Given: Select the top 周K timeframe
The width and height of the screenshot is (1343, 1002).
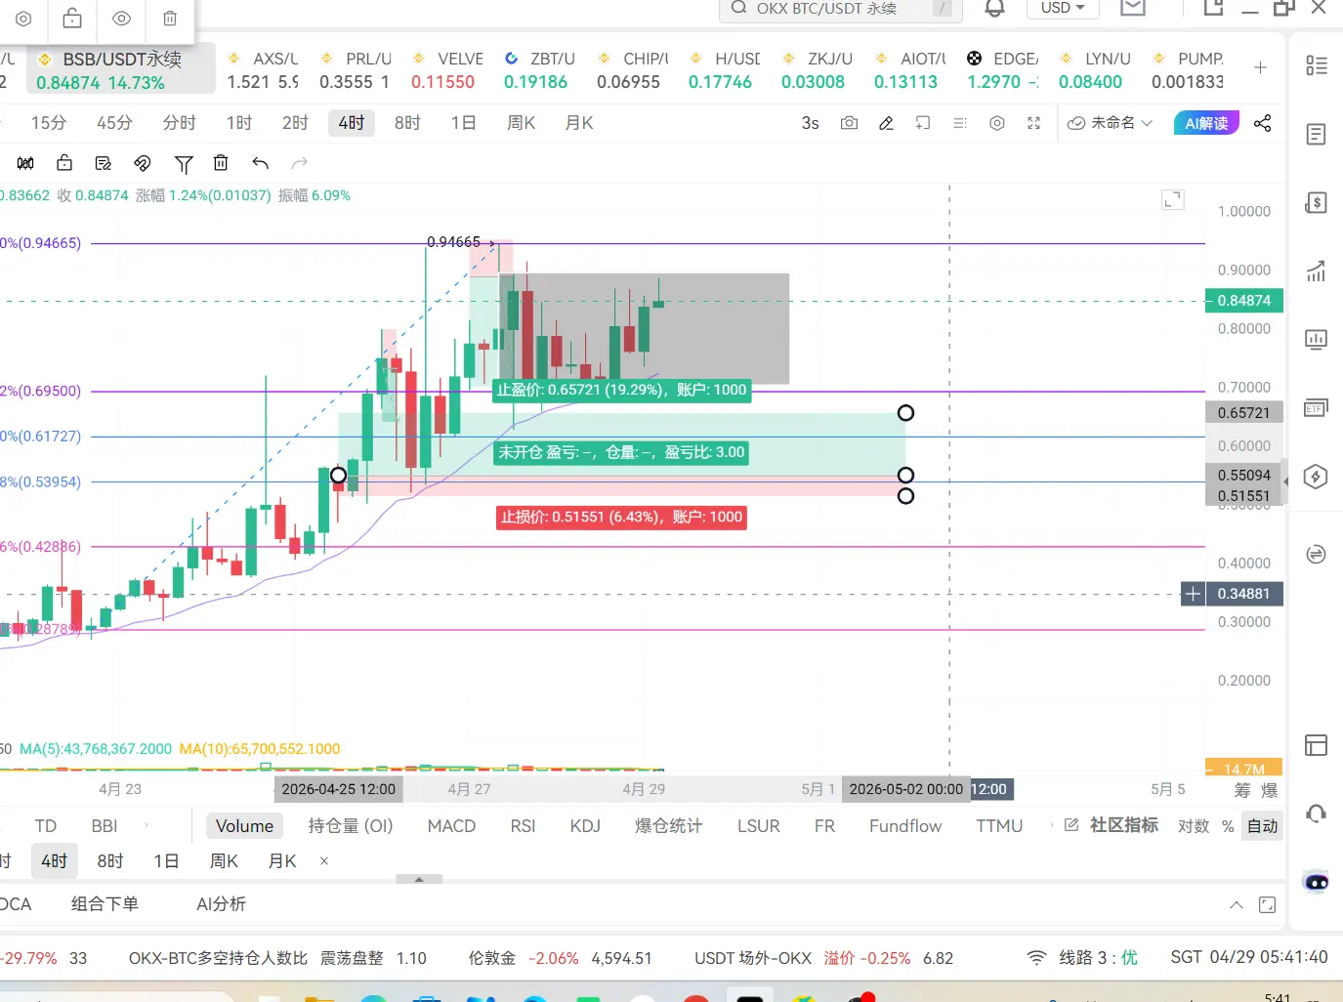Looking at the screenshot, I should (522, 123).
